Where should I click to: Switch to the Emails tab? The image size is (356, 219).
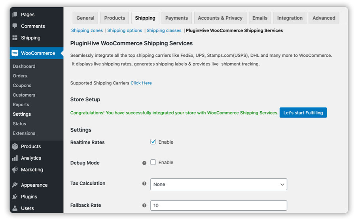(x=260, y=18)
